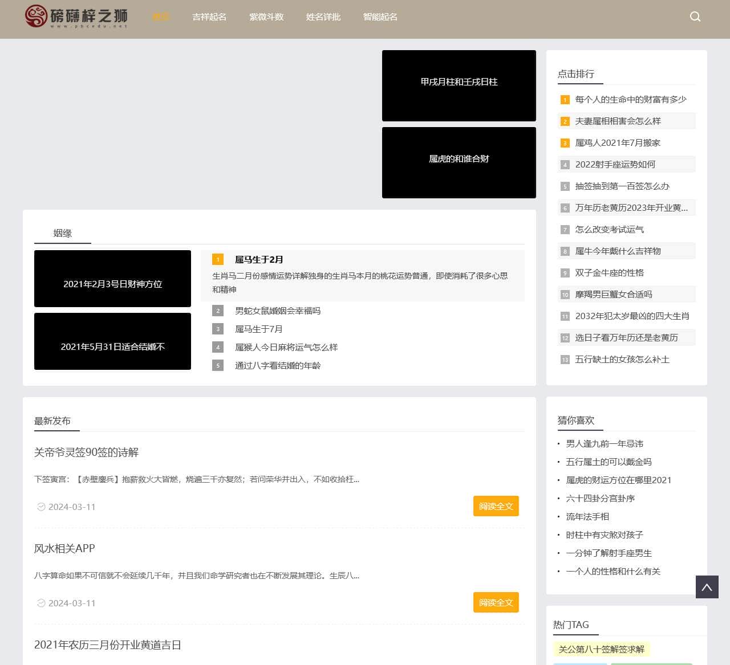Open the article 风水相关APP
The image size is (730, 665).
64,548
